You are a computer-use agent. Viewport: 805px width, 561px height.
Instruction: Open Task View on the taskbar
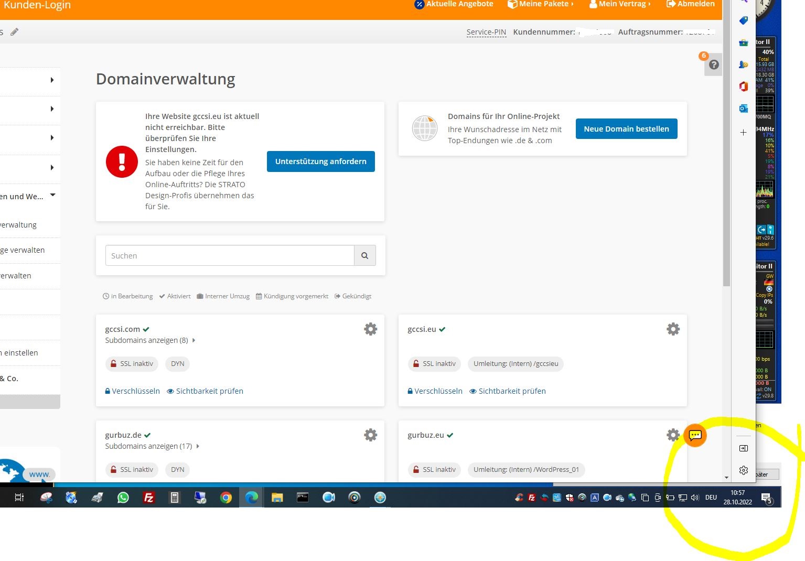19,498
